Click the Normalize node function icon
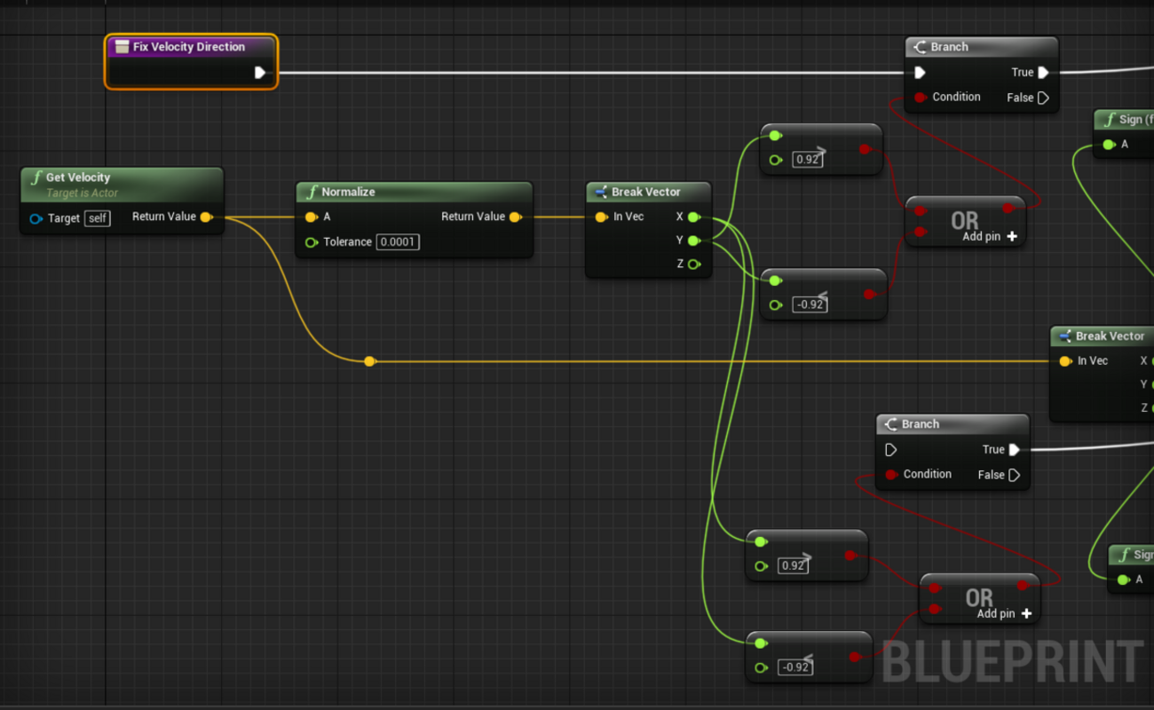Image resolution: width=1154 pixels, height=710 pixels. (312, 192)
